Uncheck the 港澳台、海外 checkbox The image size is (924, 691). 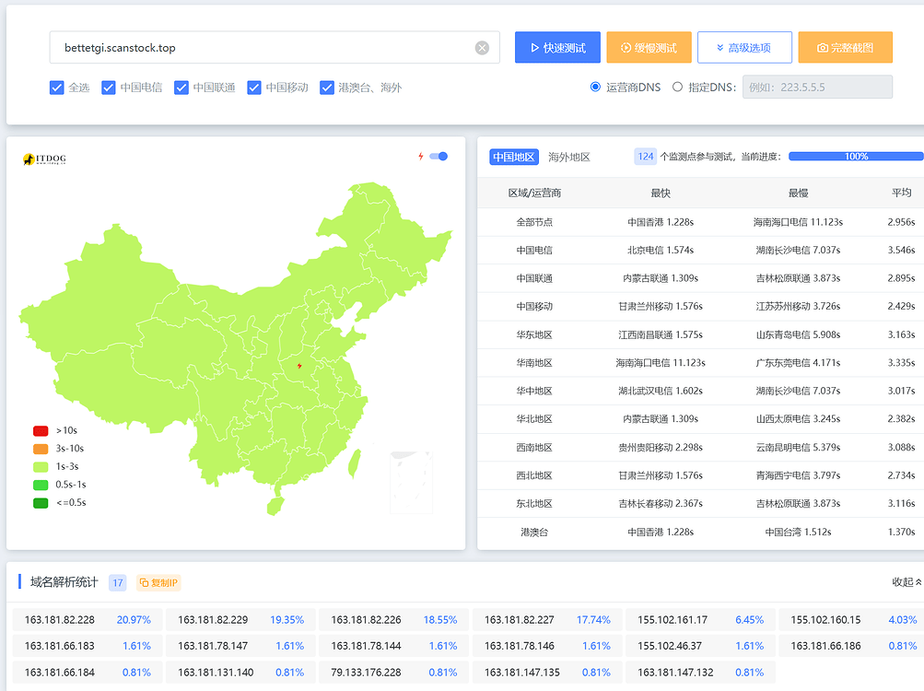pyautogui.click(x=327, y=88)
